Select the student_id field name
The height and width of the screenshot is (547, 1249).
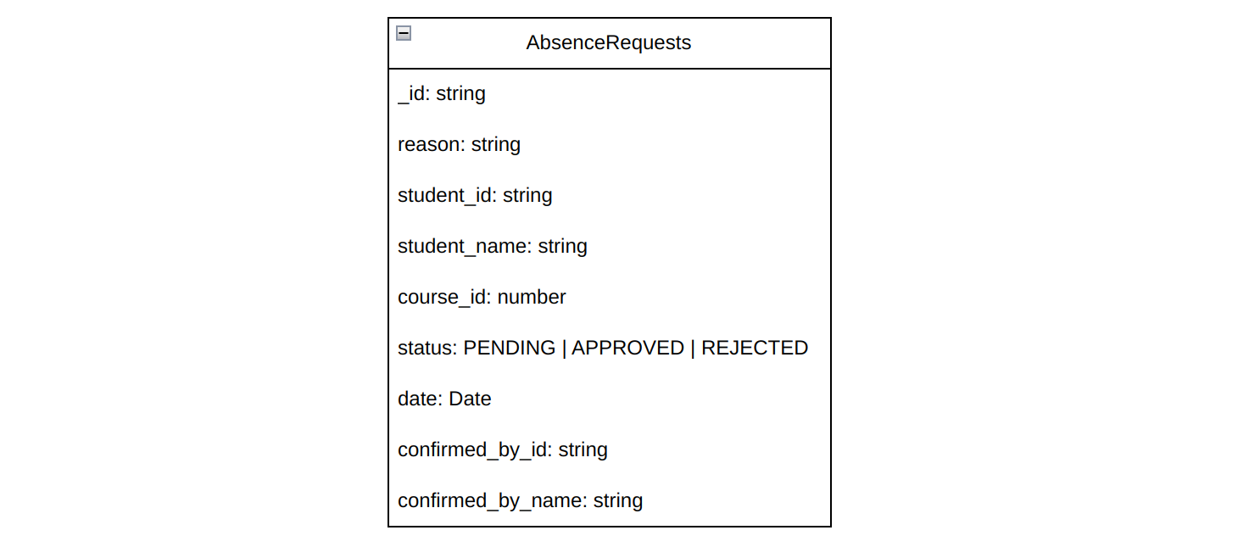coord(444,195)
